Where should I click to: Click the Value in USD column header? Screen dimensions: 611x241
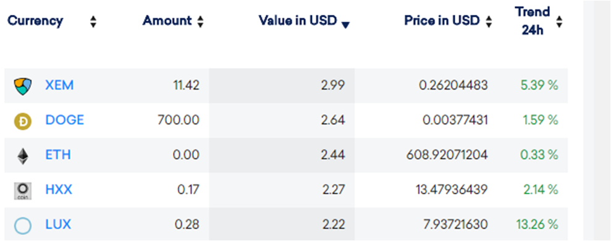coord(298,20)
